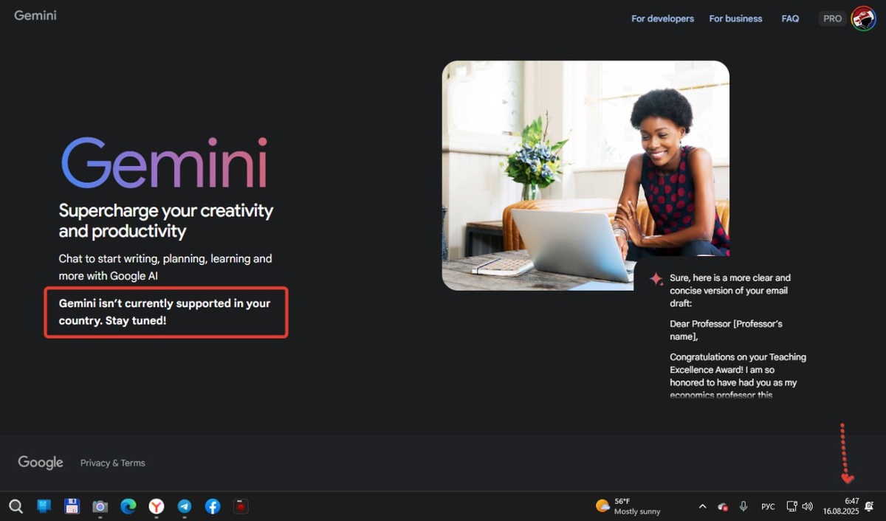Open the For business link
Viewport: 886px width, 521px height.
pos(735,18)
